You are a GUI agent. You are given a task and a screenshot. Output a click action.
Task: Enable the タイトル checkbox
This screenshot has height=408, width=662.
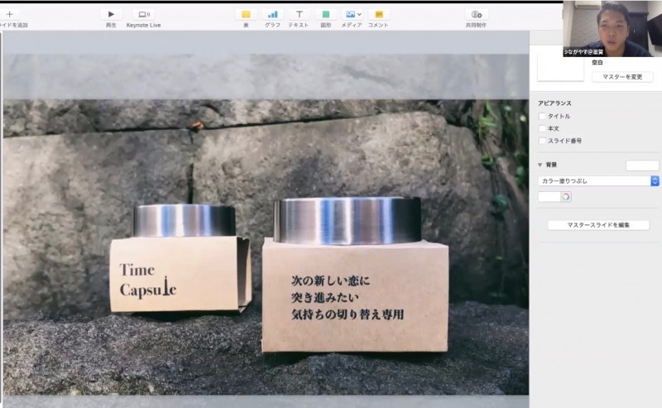543,117
